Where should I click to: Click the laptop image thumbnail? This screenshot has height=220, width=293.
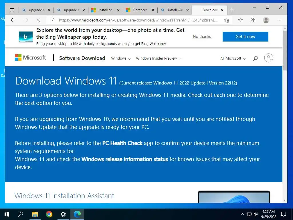[234, 197]
